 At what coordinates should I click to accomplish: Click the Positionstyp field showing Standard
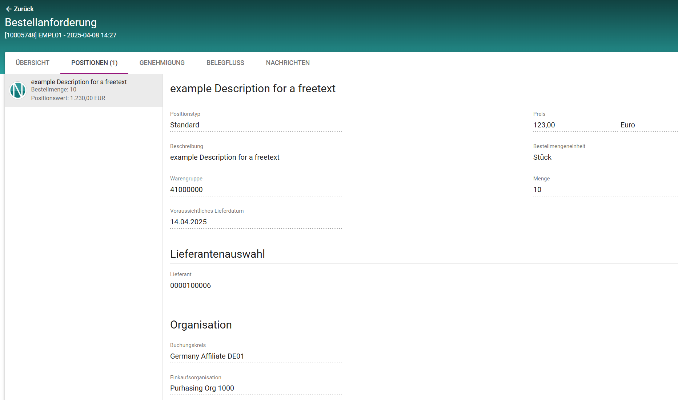point(256,125)
